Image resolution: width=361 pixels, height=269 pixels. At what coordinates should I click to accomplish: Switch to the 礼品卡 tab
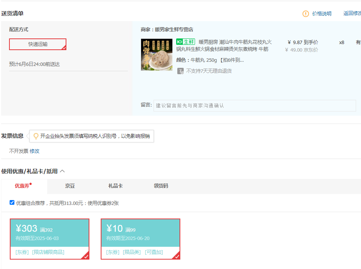[115, 186]
